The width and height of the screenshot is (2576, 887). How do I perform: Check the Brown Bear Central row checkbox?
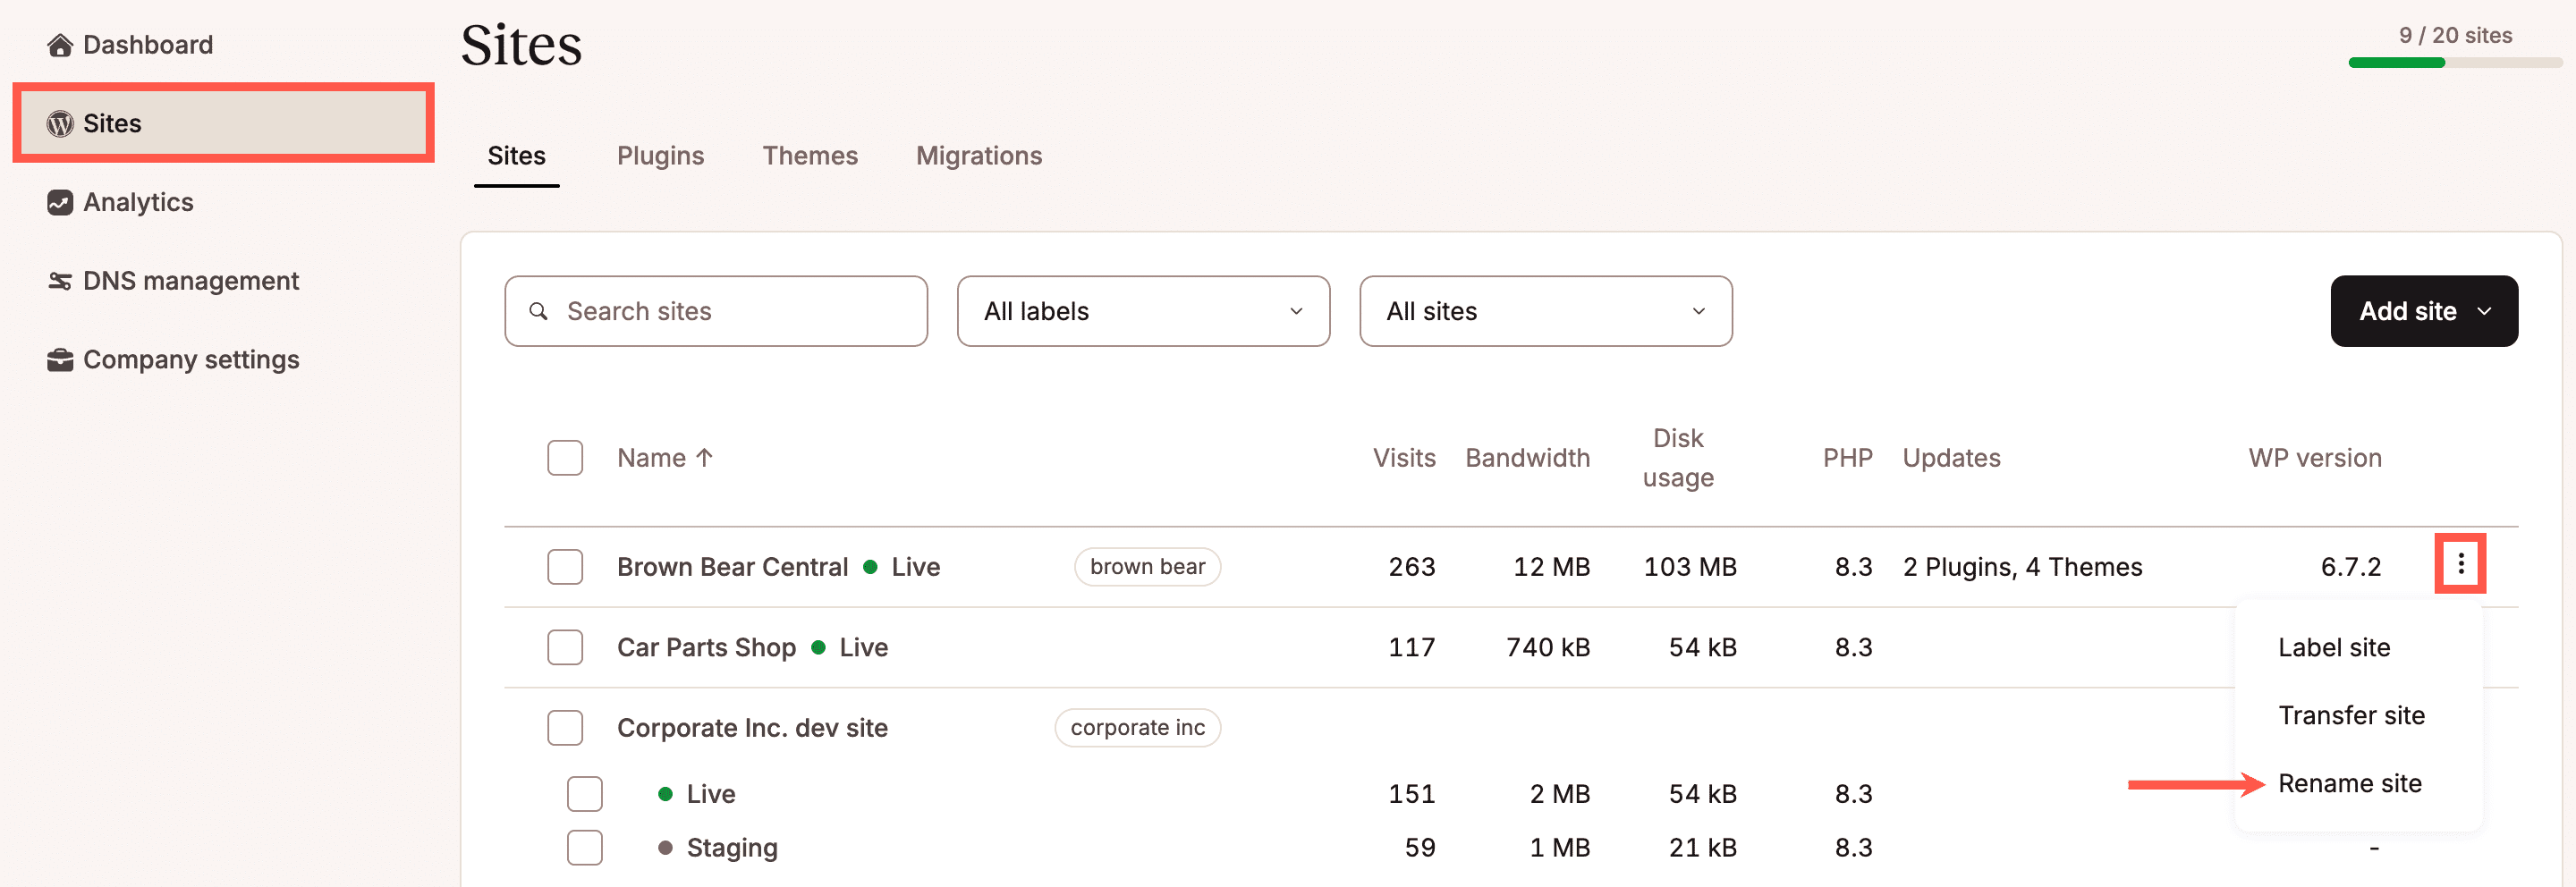565,566
